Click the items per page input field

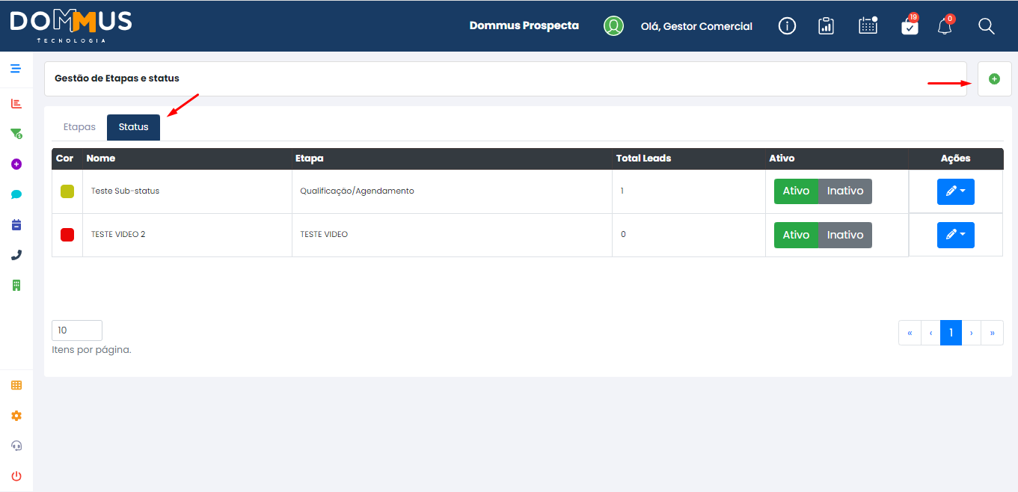click(x=77, y=330)
